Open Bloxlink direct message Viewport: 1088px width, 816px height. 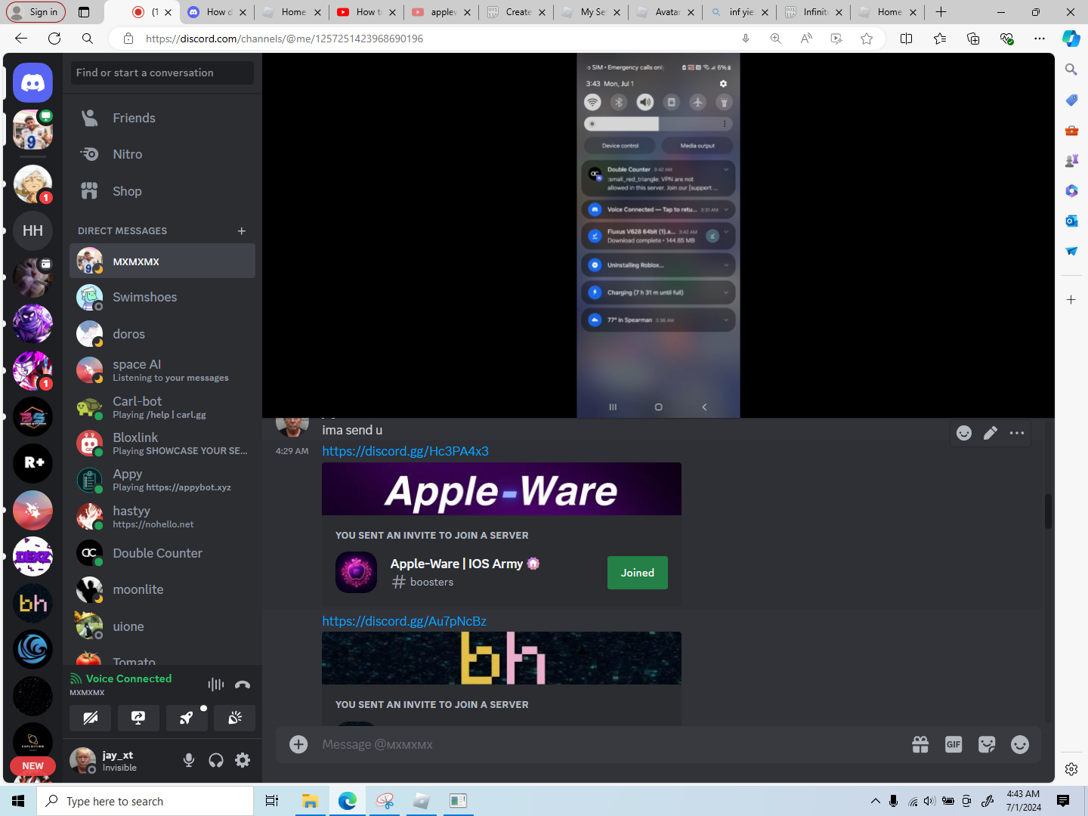[162, 444]
